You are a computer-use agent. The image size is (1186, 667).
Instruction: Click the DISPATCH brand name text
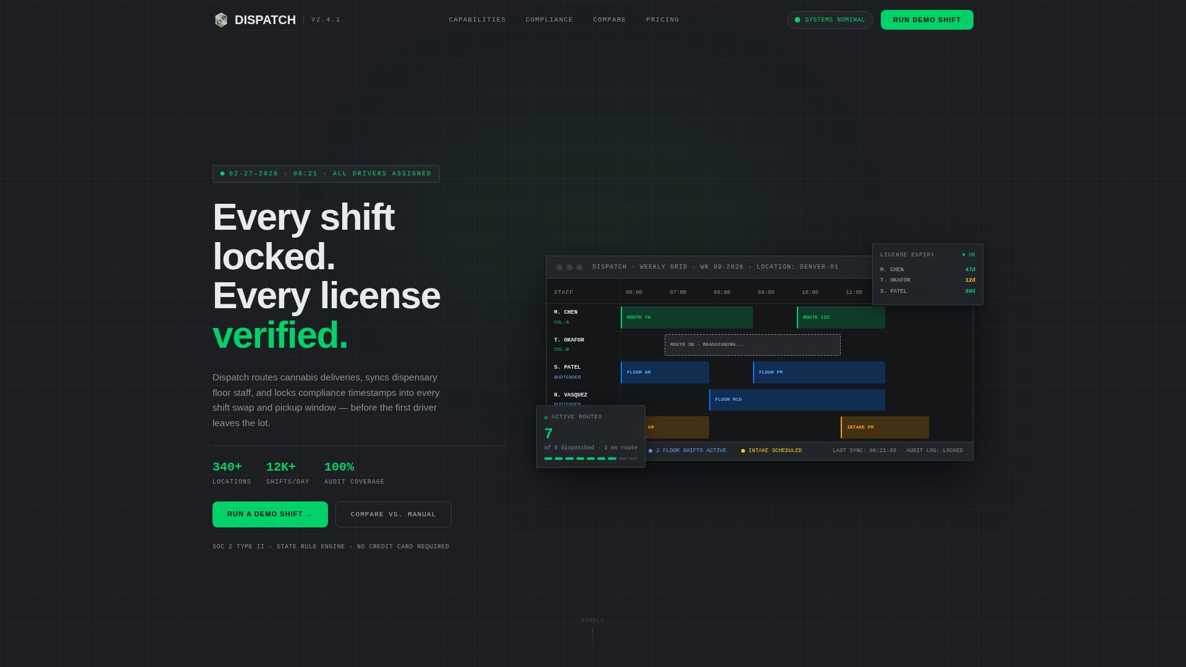tap(265, 20)
